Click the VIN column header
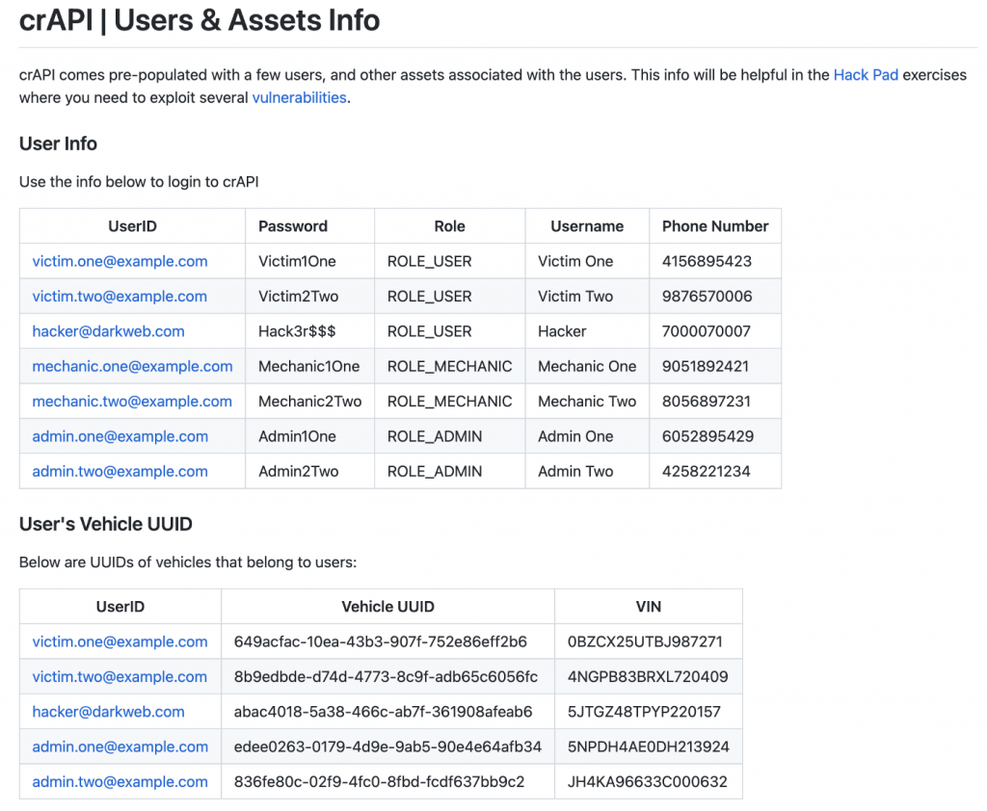The image size is (987, 811). tap(649, 607)
